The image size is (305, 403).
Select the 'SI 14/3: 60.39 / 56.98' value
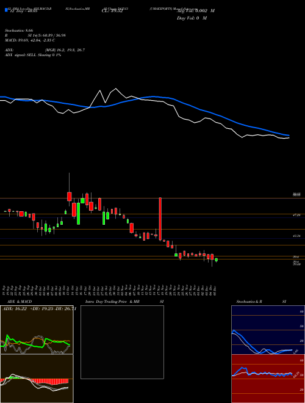click(47, 35)
